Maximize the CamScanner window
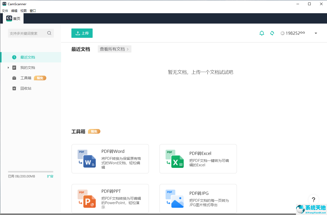The width and height of the screenshot is (327, 215). tap(309, 4)
